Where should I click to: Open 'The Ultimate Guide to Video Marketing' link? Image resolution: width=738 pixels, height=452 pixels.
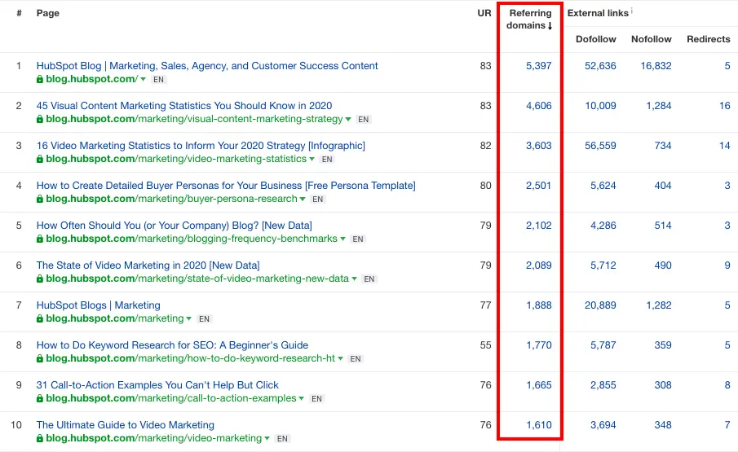[126, 425]
